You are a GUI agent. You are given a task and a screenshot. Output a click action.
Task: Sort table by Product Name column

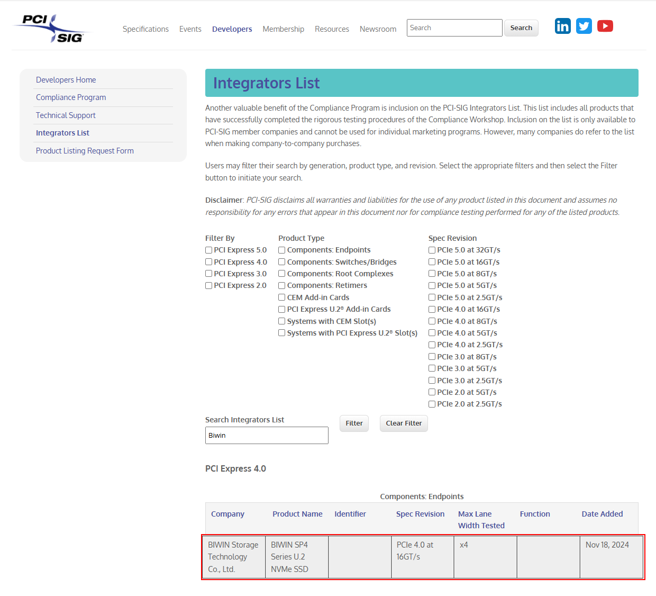click(x=297, y=514)
